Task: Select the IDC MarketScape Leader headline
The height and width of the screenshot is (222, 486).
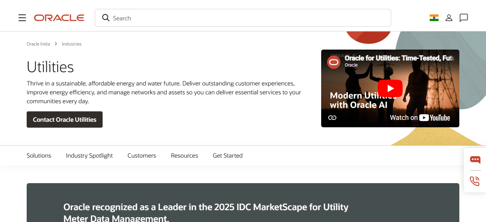Action: (206, 212)
